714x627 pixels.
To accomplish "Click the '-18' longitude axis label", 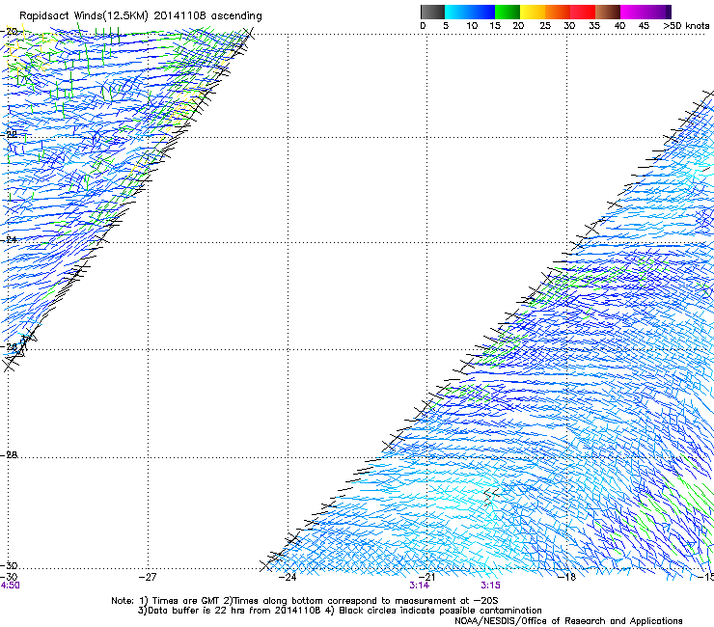I will 566,577.
